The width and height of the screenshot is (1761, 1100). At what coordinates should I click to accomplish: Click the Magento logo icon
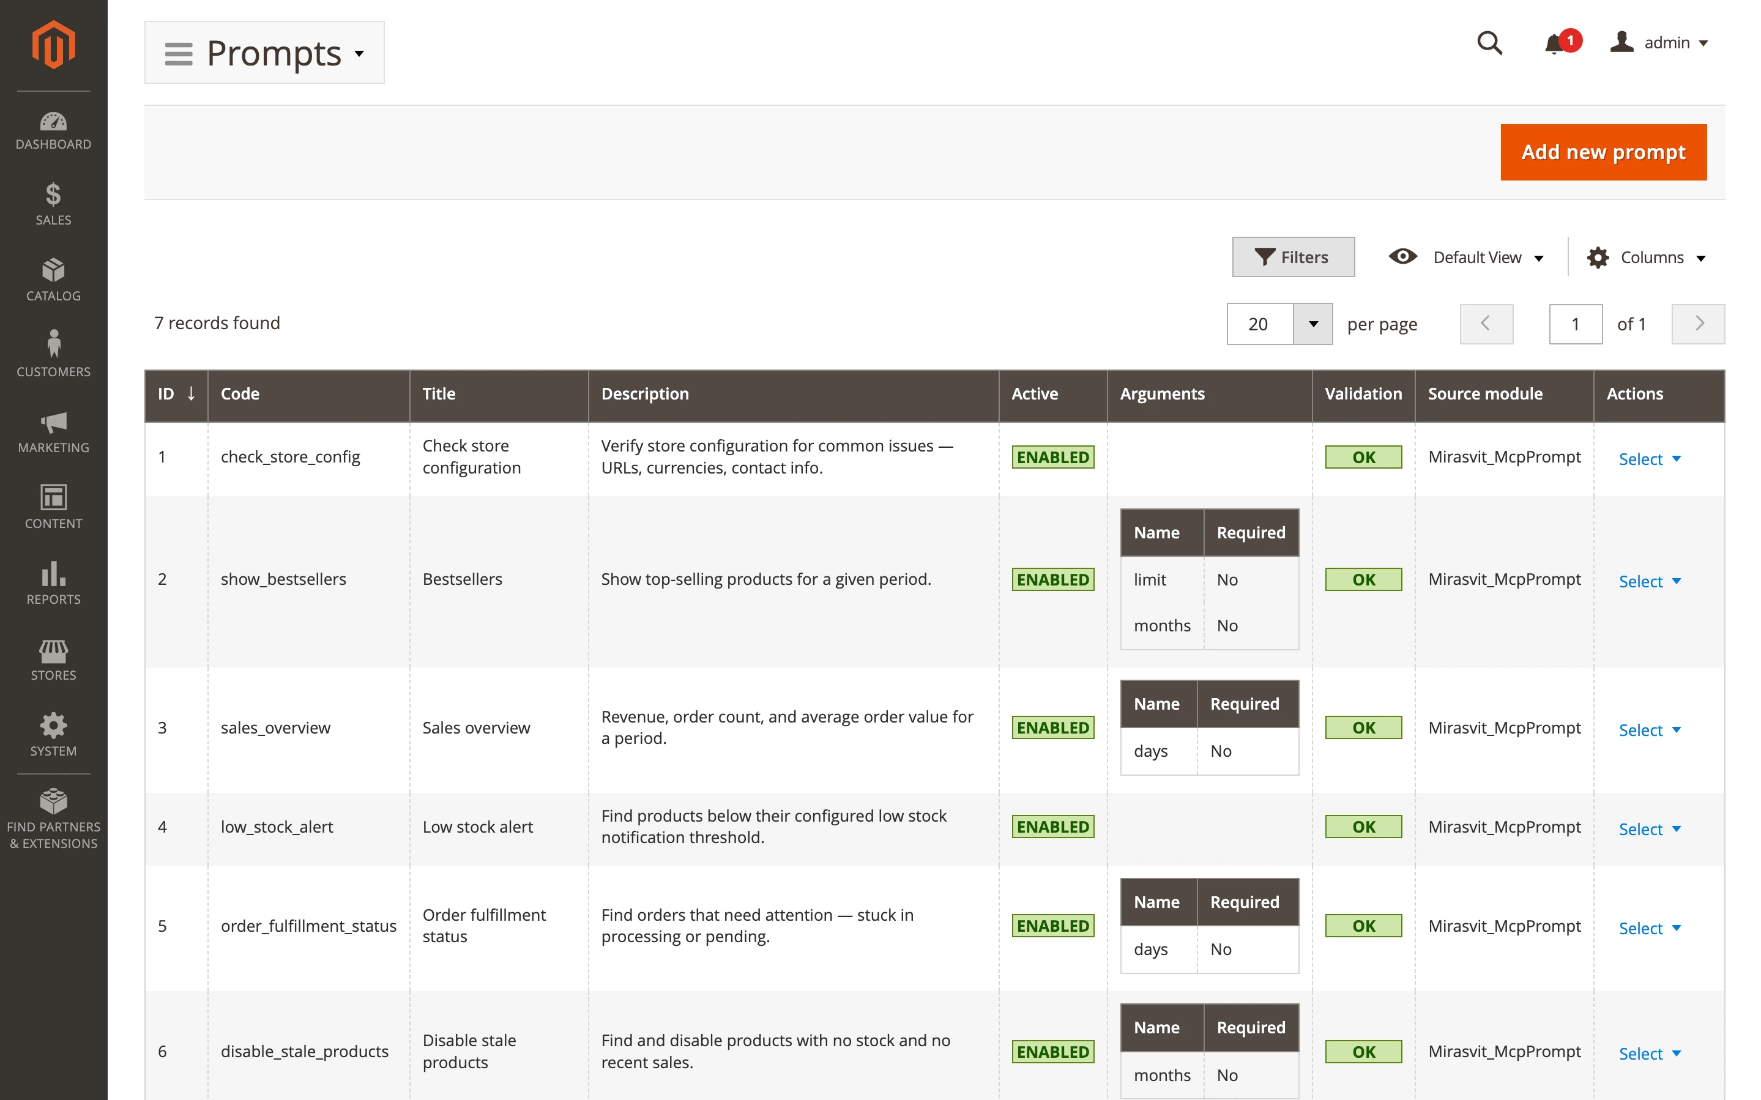(53, 45)
